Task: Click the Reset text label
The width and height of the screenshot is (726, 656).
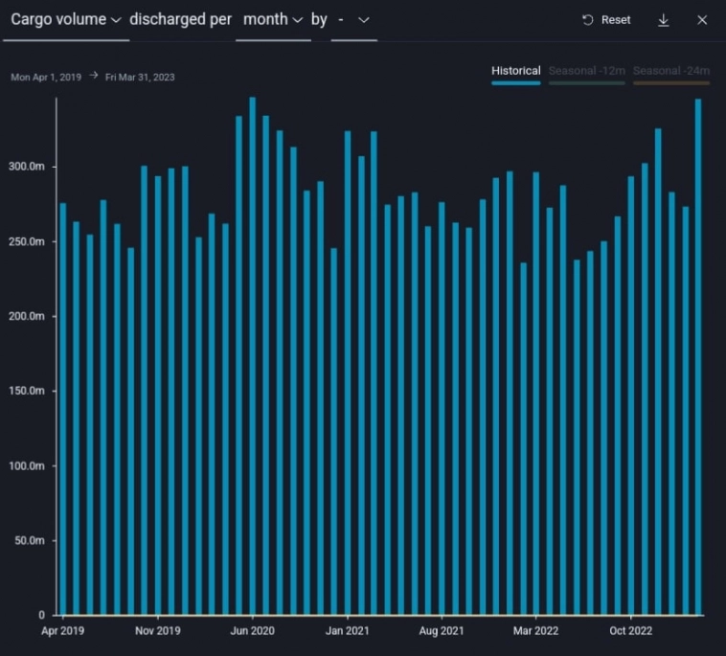Action: [616, 20]
